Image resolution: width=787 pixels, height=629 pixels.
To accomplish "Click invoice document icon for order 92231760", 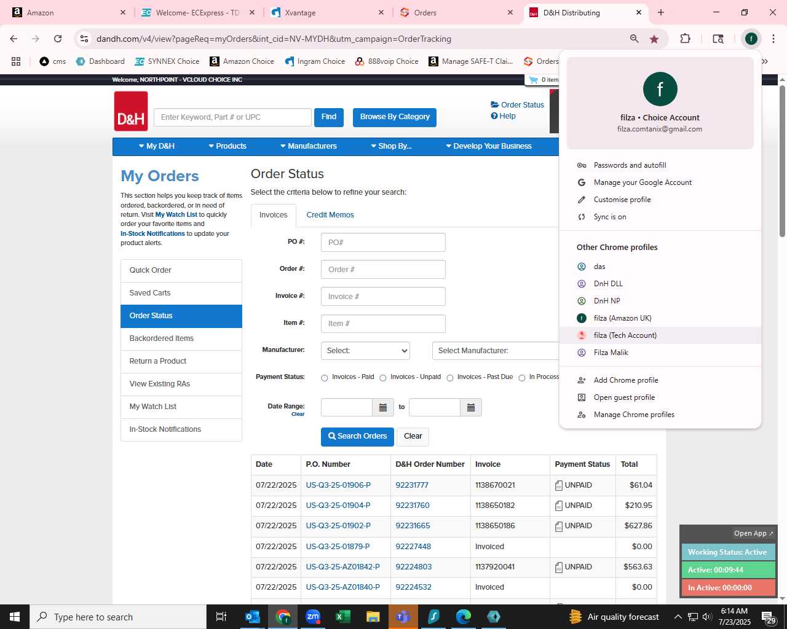I will point(559,506).
